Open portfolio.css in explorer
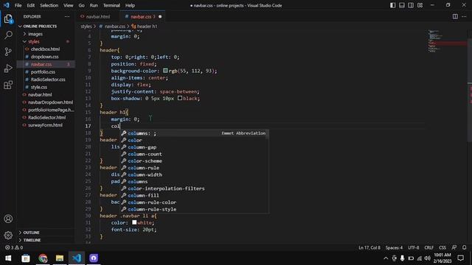The width and height of the screenshot is (472, 265). 43,72
